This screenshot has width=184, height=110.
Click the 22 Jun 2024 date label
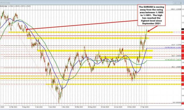click(118, 107)
